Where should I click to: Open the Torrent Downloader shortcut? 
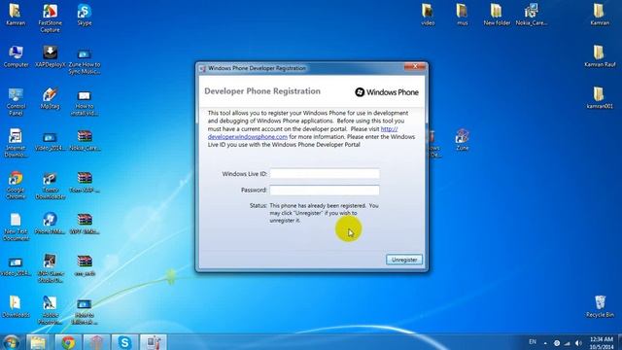pos(50,185)
